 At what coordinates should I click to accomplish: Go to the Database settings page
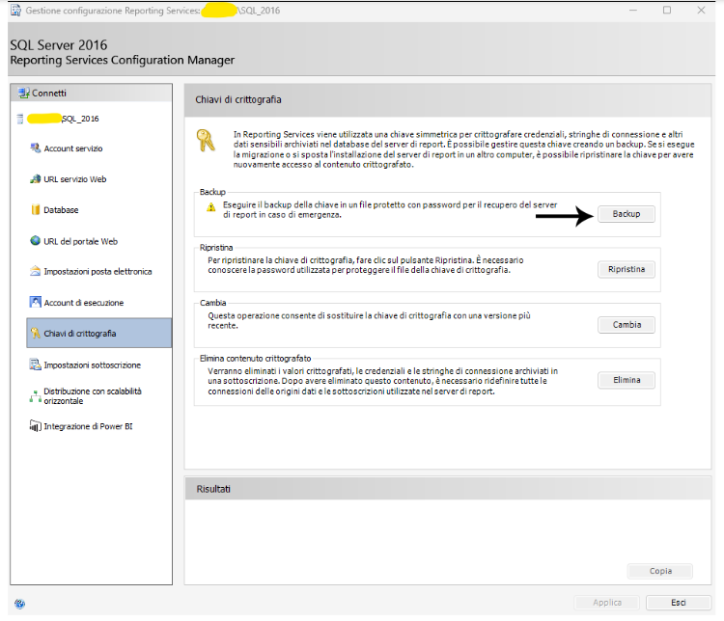[x=61, y=210]
